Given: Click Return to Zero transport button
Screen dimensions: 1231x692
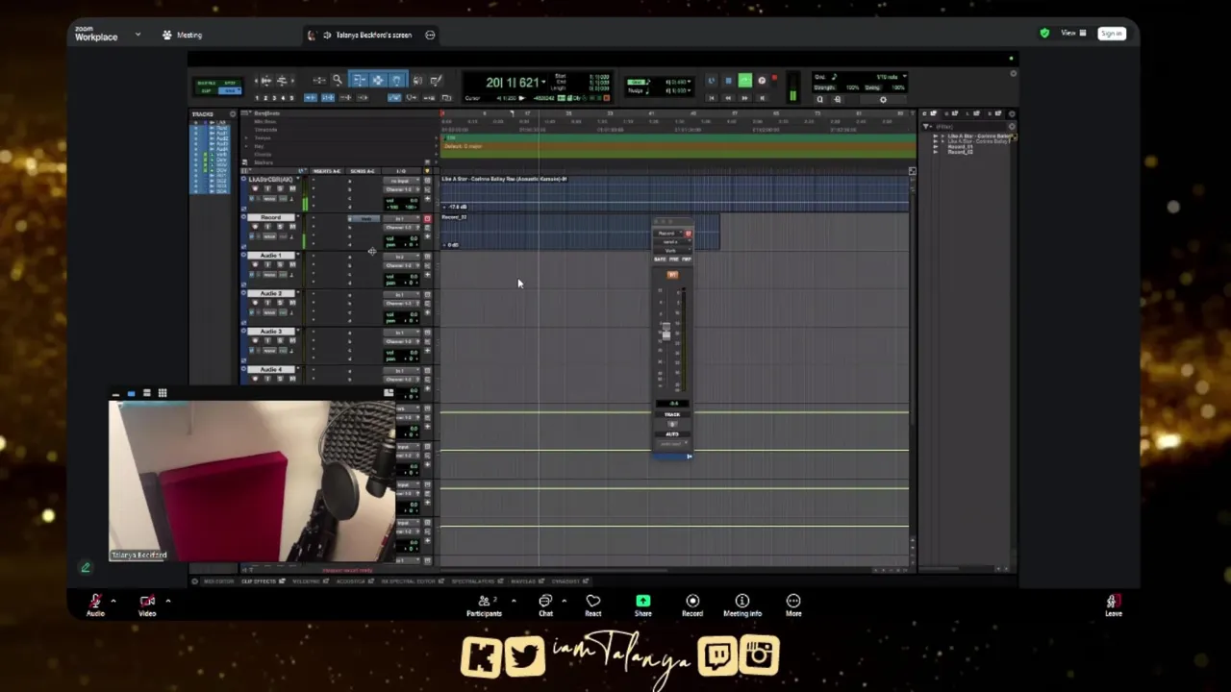Looking at the screenshot, I should 712,98.
